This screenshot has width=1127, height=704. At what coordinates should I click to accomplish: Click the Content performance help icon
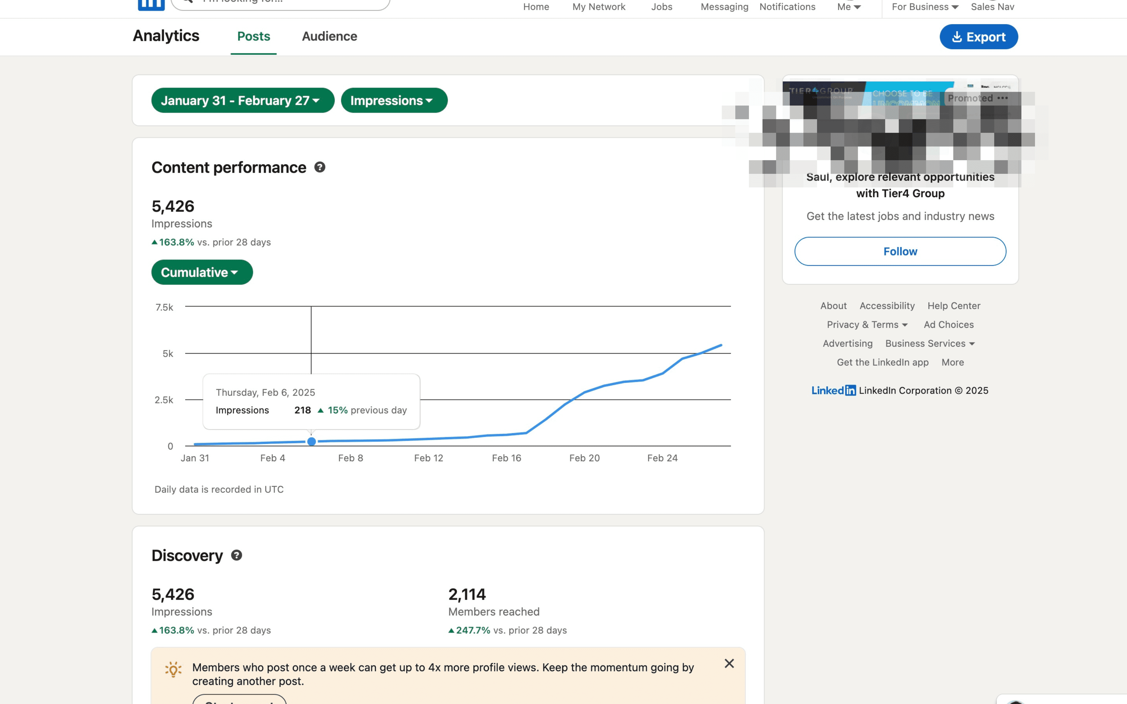coord(320,167)
